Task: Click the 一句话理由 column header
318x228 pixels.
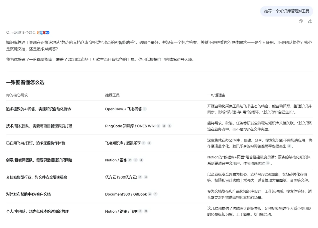Action: (x=216, y=95)
